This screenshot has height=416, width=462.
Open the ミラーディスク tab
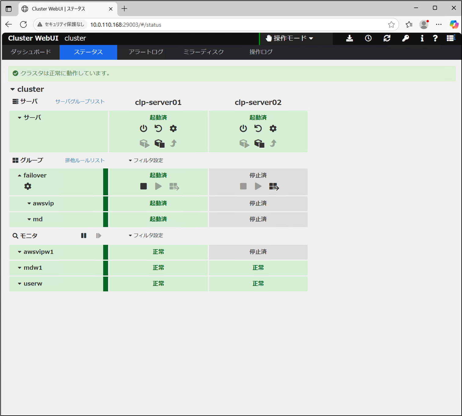click(x=203, y=52)
